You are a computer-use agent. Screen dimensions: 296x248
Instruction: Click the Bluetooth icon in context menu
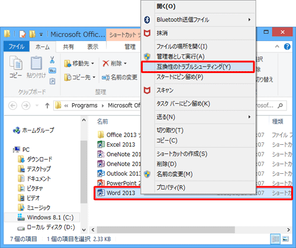147,20
